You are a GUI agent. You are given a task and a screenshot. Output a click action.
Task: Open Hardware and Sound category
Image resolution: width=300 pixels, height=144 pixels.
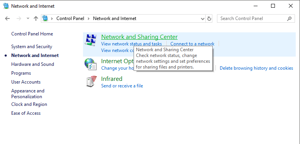(x=32, y=64)
